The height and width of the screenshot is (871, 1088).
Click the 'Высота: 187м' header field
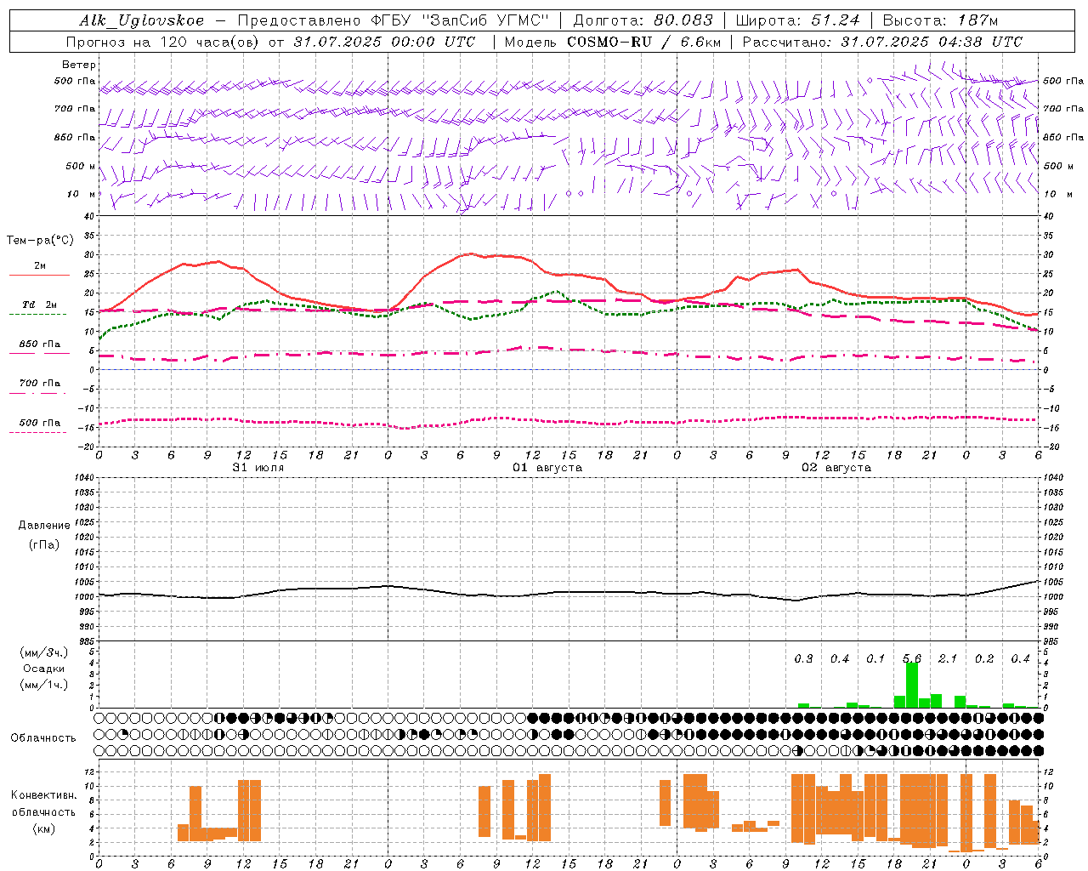(940, 20)
